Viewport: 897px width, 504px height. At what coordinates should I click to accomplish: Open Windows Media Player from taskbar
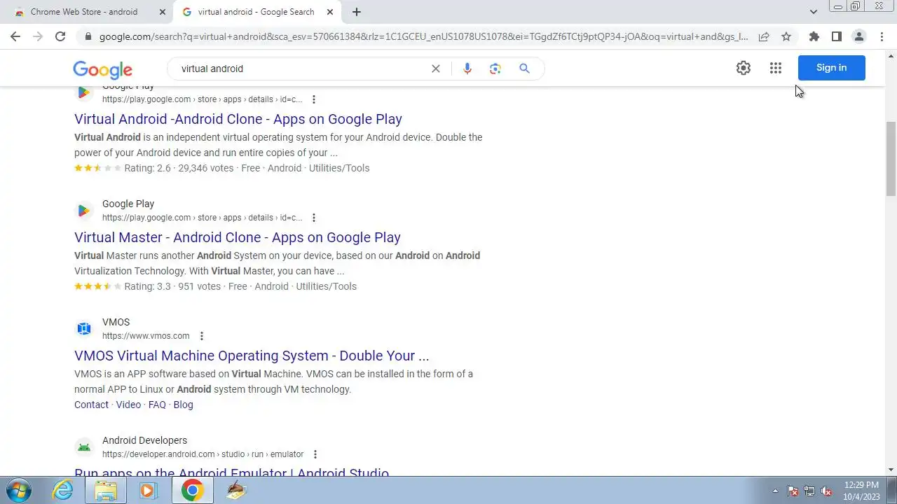(148, 490)
